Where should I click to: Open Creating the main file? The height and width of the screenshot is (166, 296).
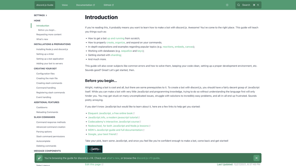(47, 78)
